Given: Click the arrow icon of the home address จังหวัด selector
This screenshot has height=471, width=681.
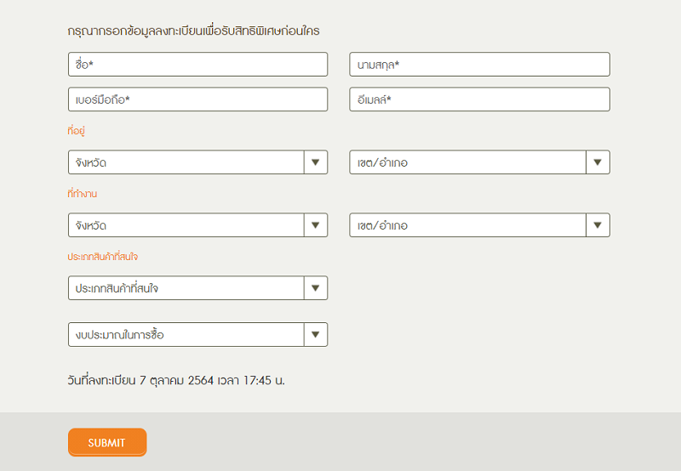Looking at the screenshot, I should (x=316, y=162).
